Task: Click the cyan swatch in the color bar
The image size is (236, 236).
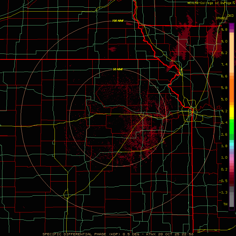Action: coord(232,144)
